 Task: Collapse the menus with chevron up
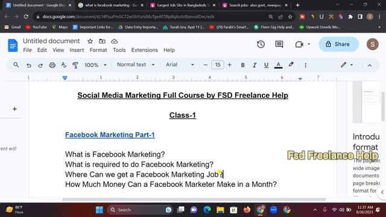(x=370, y=65)
